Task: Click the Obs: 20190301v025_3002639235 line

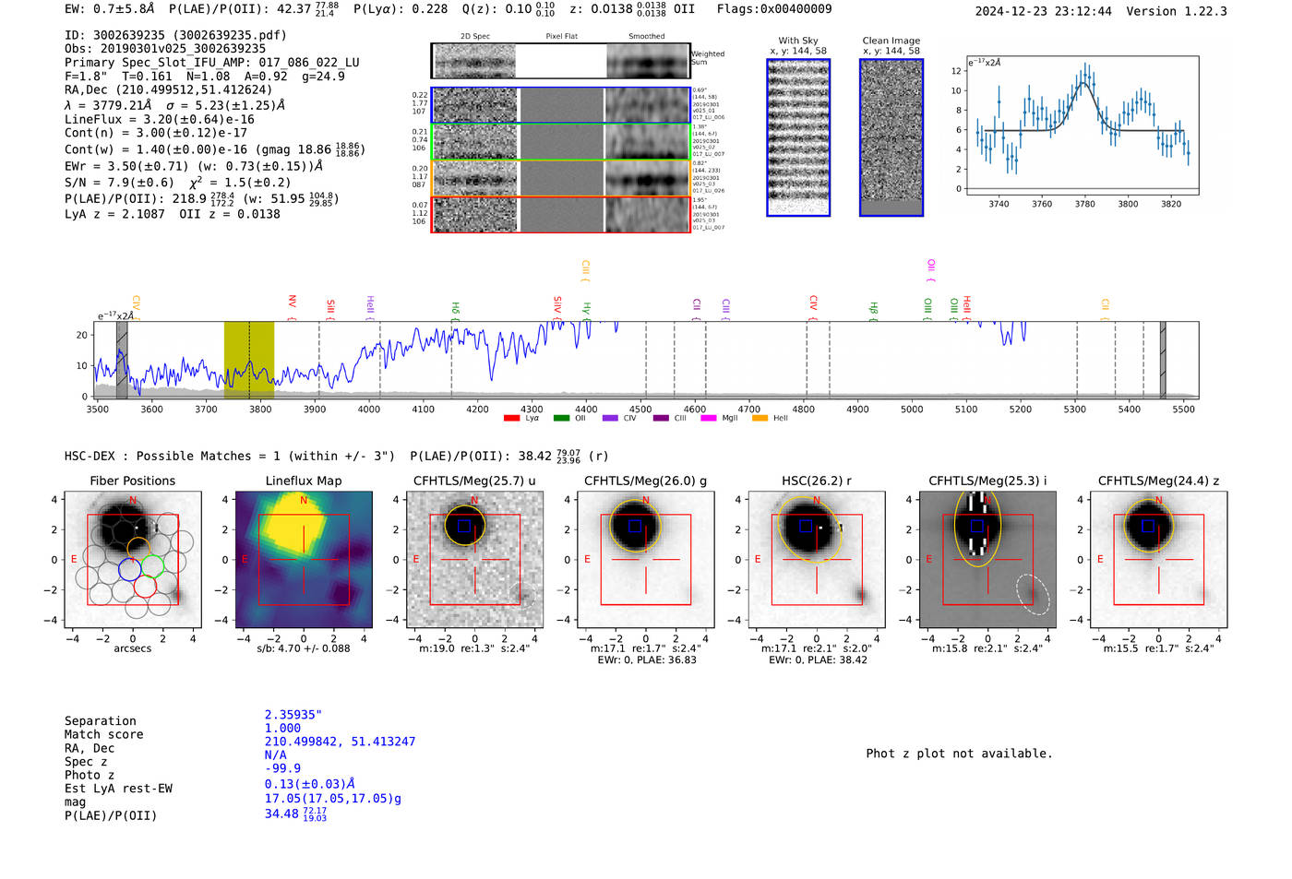Action: coord(165,49)
